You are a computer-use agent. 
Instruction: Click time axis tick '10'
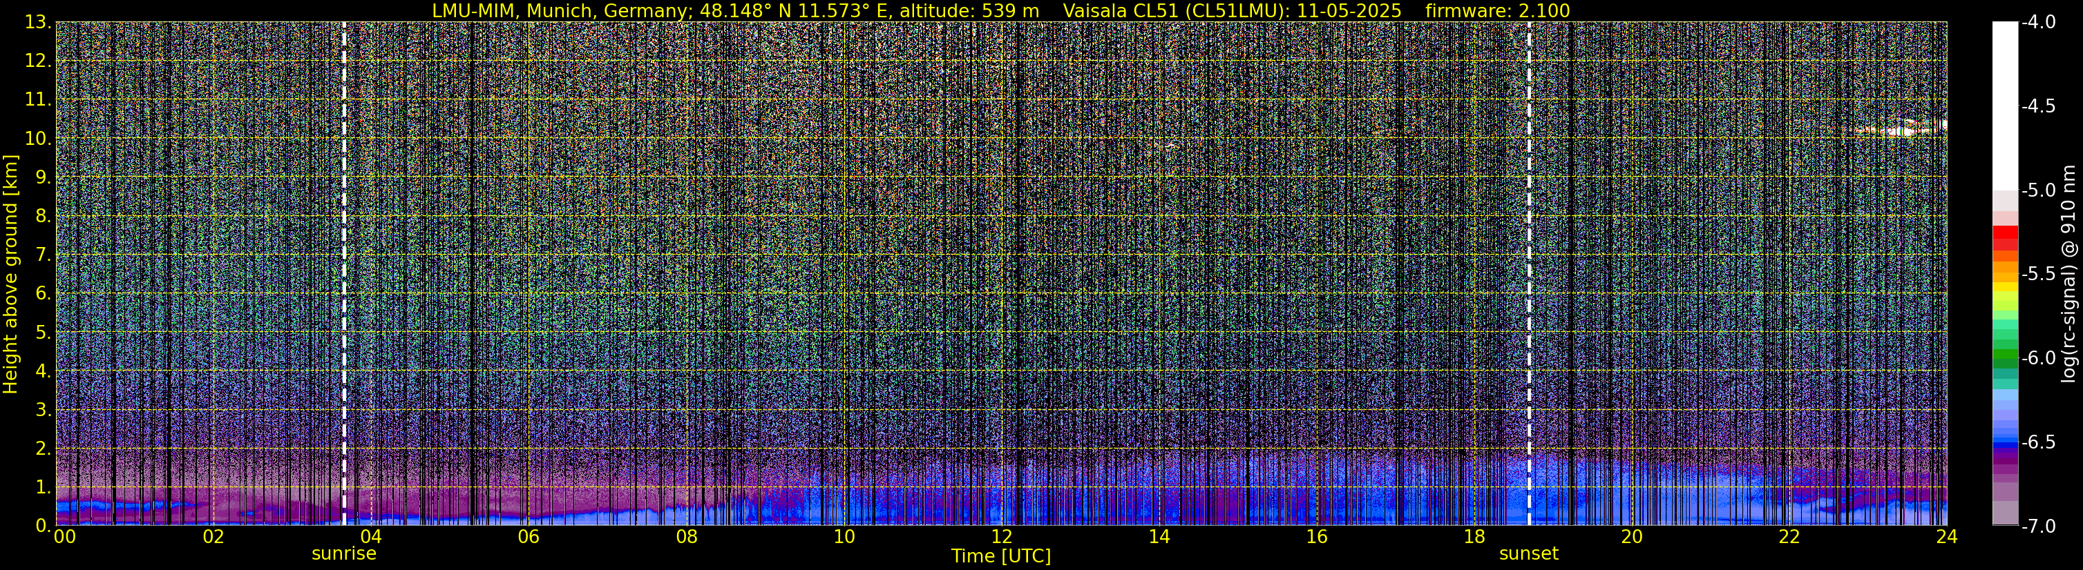844,537
